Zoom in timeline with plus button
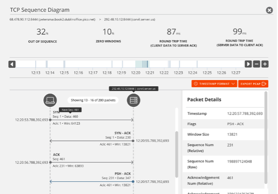 (265, 64)
